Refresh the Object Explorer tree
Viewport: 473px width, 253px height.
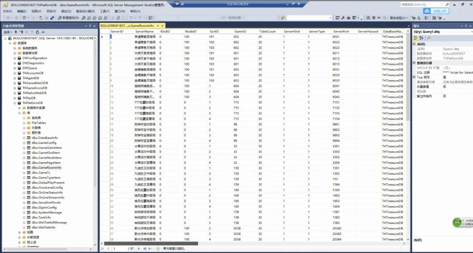pos(37,32)
